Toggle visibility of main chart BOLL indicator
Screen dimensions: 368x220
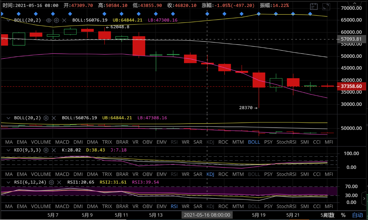49,20
